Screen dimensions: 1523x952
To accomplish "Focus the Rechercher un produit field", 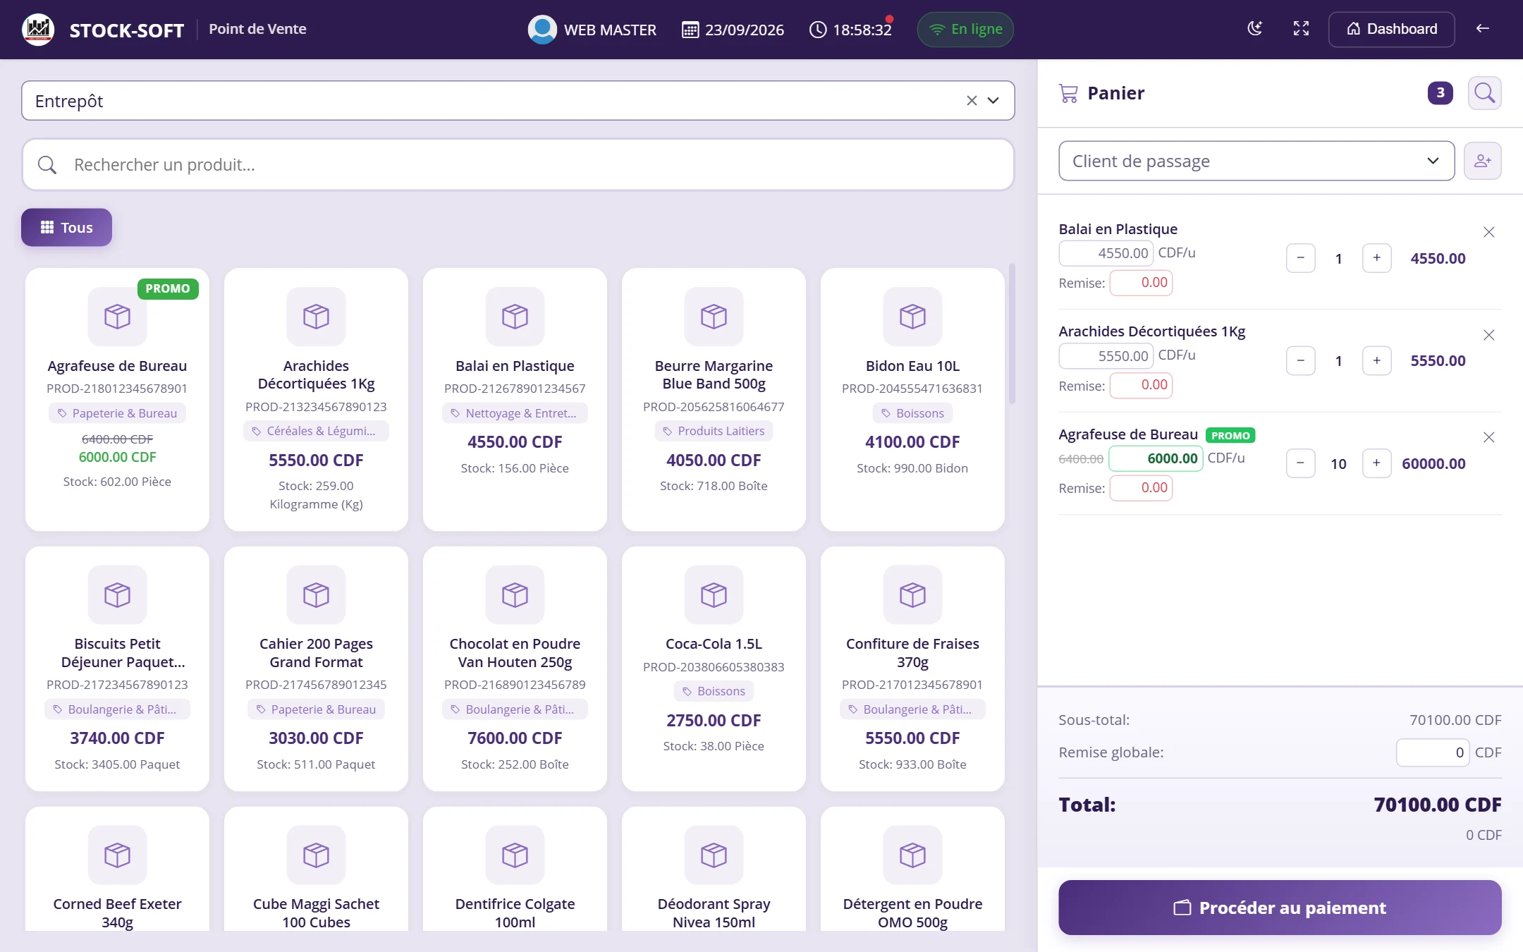I will pyautogui.click(x=518, y=164).
